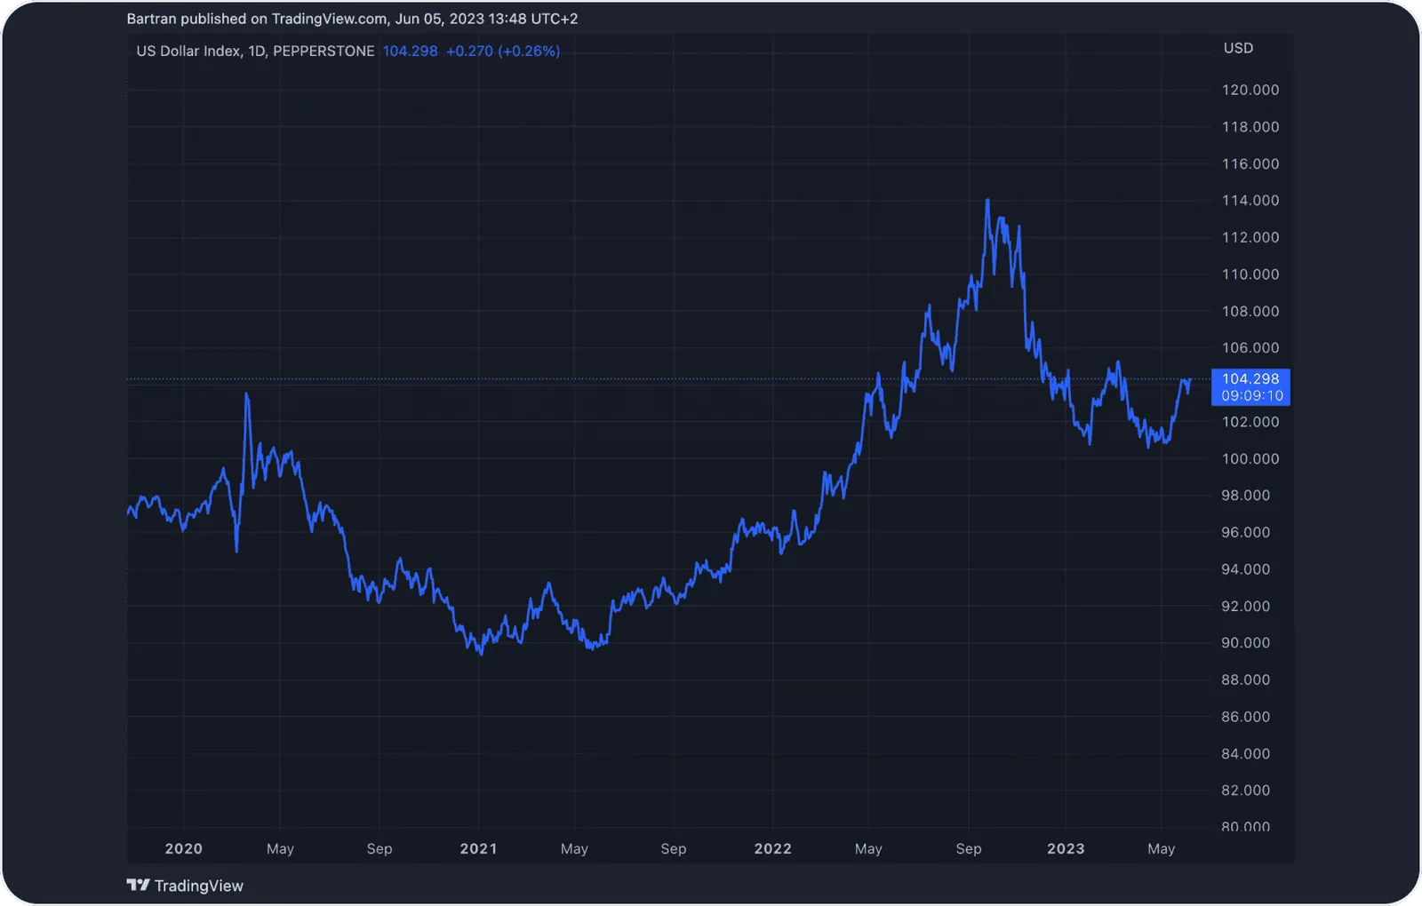This screenshot has width=1422, height=906.
Task: Click the 118.000 price axis label
Action: tap(1250, 127)
